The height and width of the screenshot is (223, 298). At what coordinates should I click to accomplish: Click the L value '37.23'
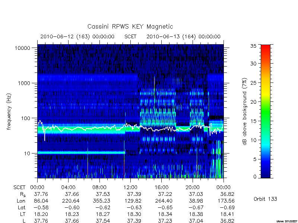[165, 221]
